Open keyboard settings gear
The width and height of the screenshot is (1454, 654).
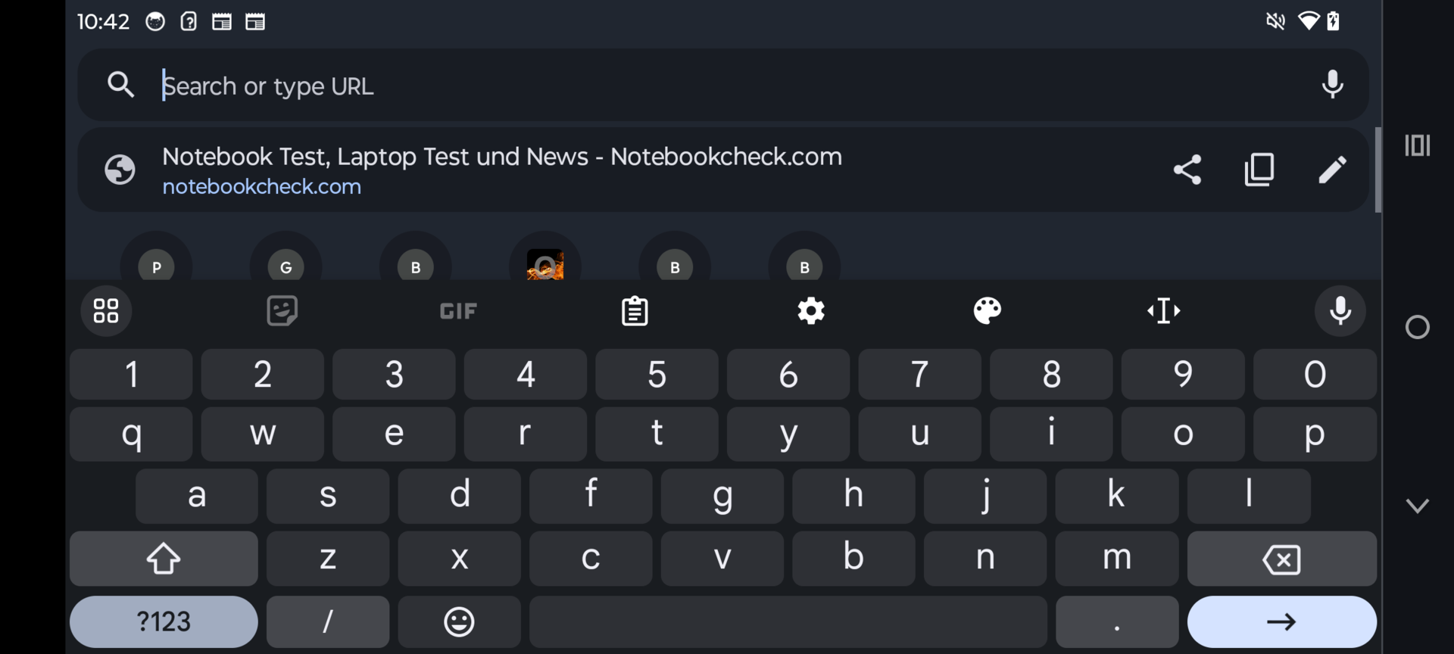(811, 311)
